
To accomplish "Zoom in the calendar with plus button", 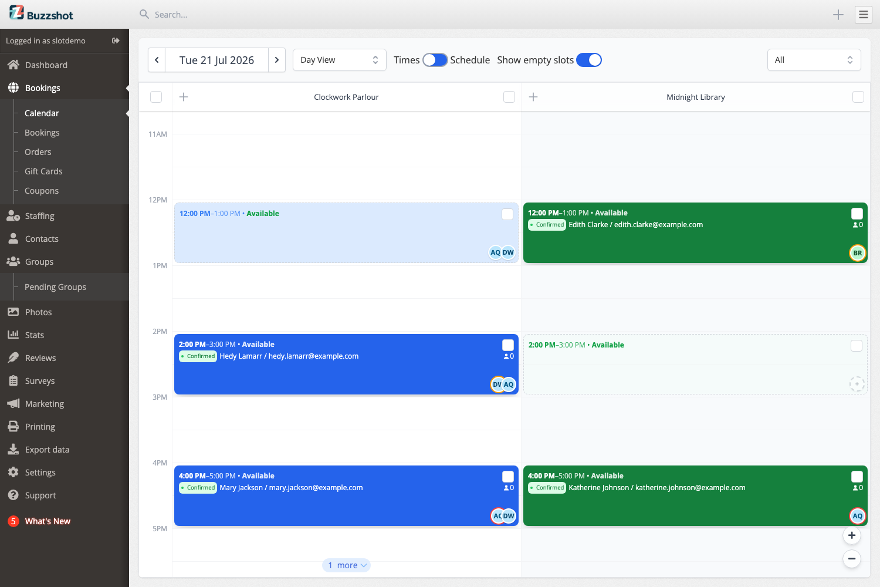I will tap(852, 535).
